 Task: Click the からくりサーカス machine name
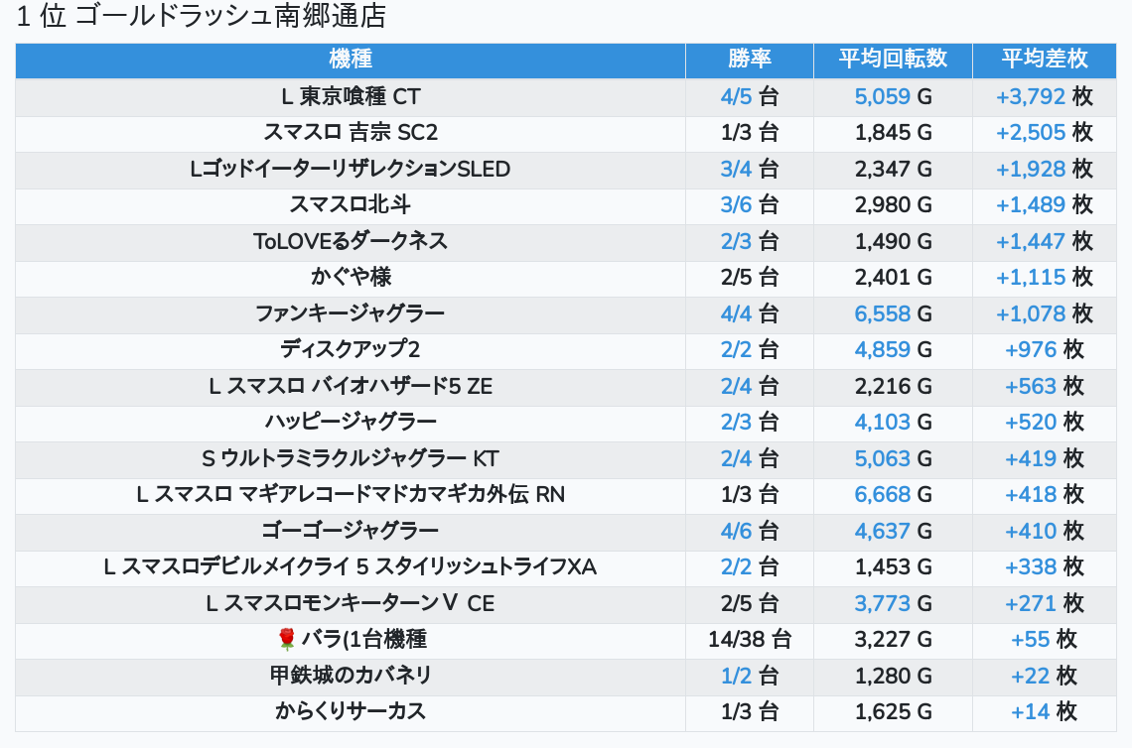(351, 712)
